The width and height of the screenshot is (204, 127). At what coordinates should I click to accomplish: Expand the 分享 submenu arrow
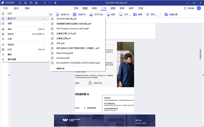point(44,39)
